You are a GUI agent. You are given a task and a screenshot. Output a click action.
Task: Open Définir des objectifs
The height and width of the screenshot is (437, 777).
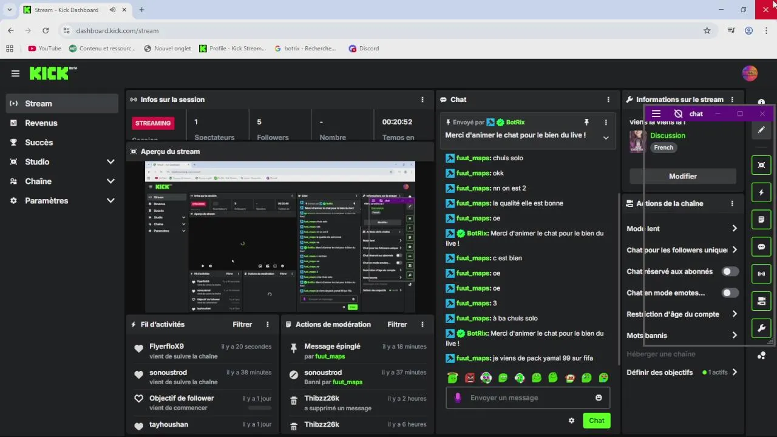682,372
